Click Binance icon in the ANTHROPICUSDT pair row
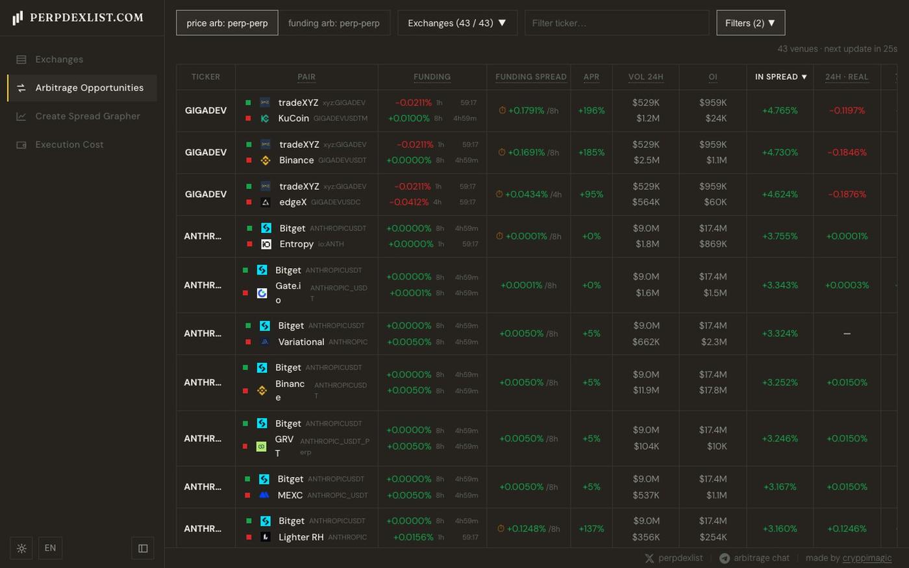 [262, 391]
